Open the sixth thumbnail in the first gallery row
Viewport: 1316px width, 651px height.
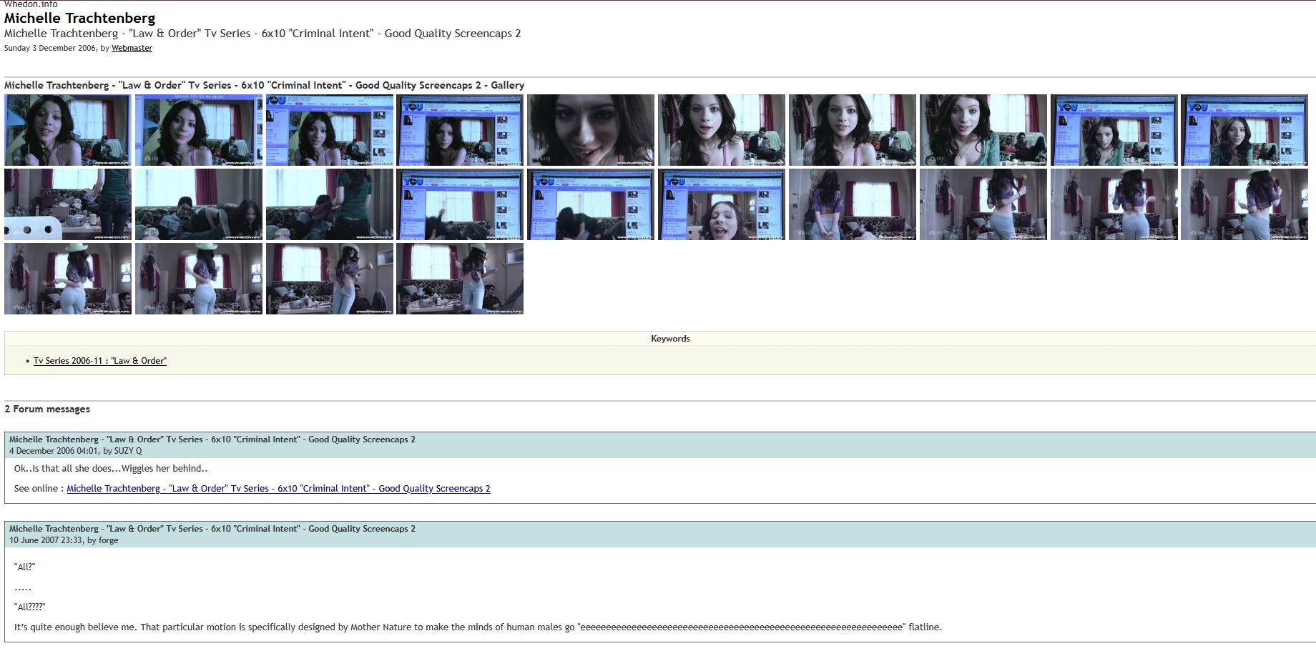(722, 130)
